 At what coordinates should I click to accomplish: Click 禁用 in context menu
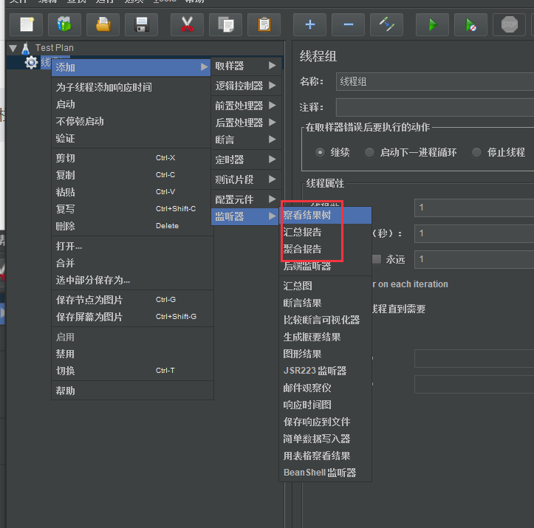(131, 354)
